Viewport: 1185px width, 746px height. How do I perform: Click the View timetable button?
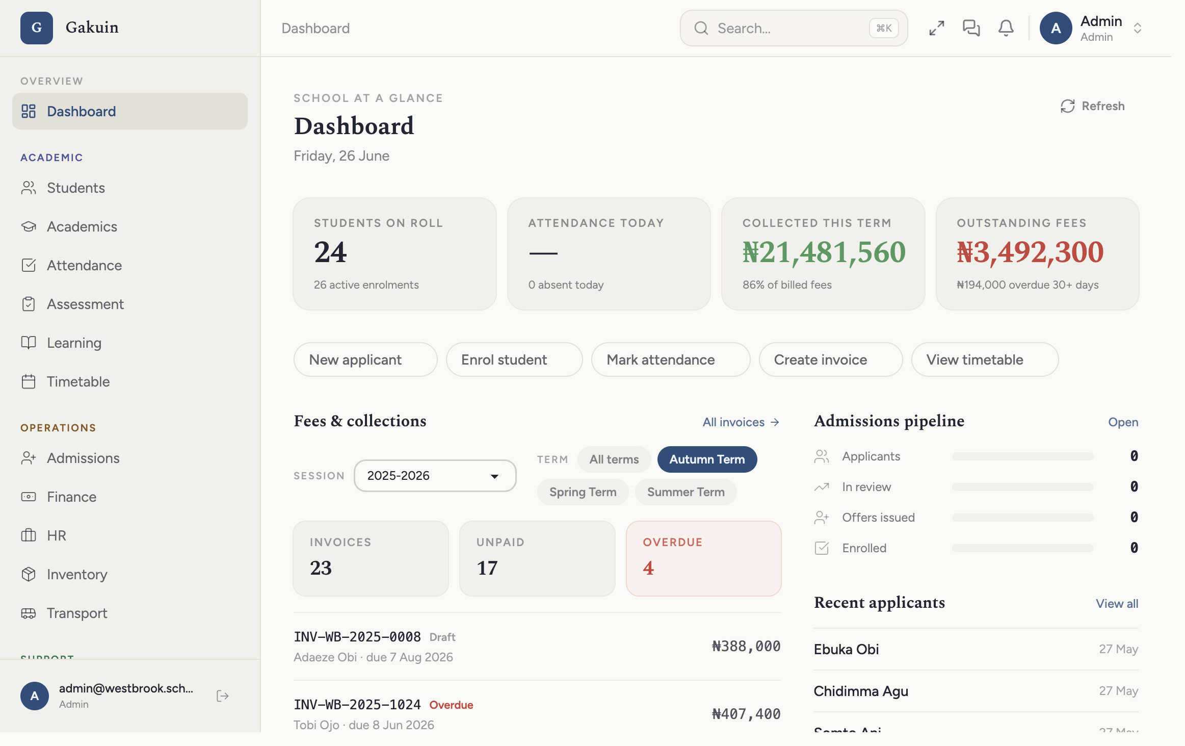[x=985, y=359]
